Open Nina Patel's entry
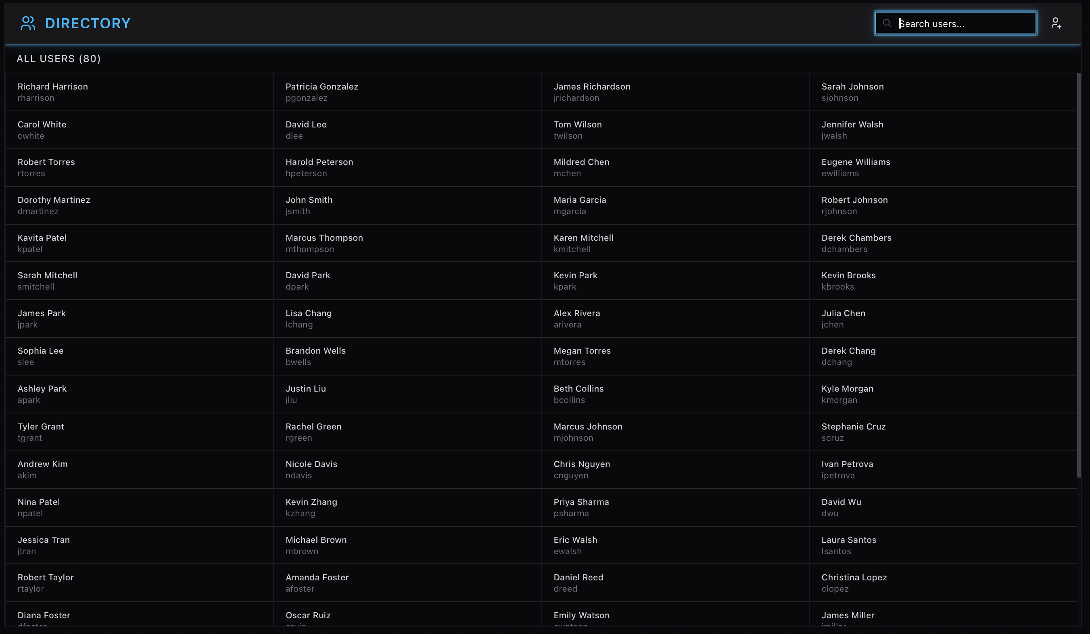This screenshot has height=634, width=1090. point(139,508)
